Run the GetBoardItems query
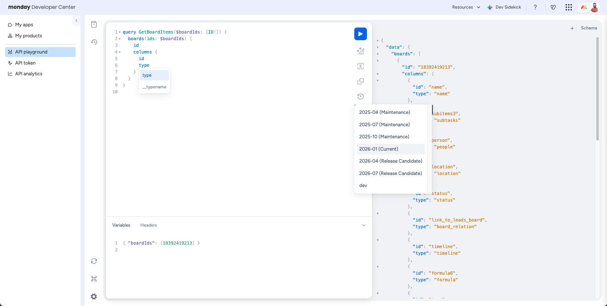 (360, 34)
